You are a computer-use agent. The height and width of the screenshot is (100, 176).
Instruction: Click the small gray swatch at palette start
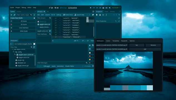[x=107, y=89]
